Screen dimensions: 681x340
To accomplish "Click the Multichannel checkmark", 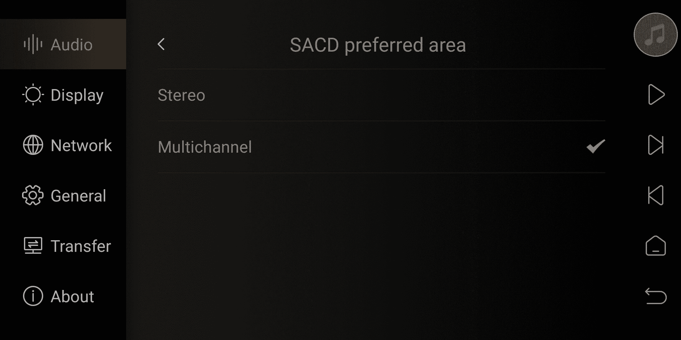I will [x=596, y=146].
